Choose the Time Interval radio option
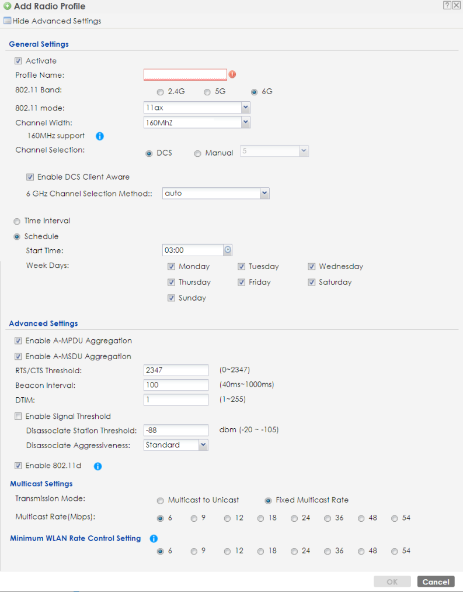463x592 pixels. pyautogui.click(x=17, y=221)
